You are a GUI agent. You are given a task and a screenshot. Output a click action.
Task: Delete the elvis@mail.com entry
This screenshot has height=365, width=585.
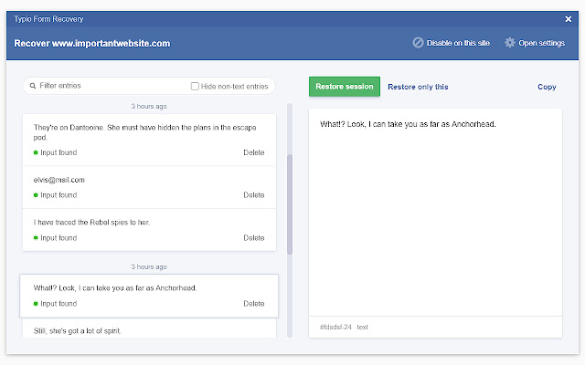pos(253,195)
